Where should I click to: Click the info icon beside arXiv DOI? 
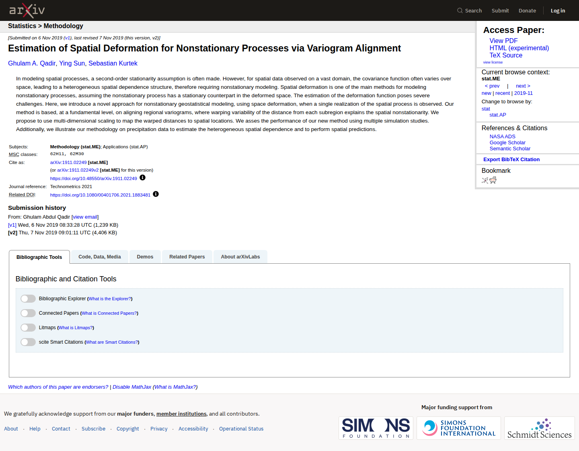(x=142, y=178)
